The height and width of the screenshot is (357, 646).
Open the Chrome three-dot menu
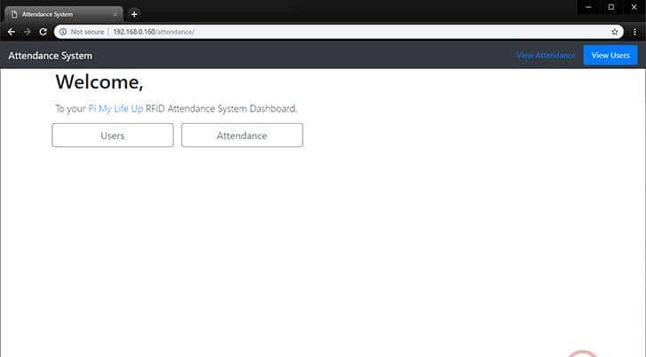click(x=634, y=31)
